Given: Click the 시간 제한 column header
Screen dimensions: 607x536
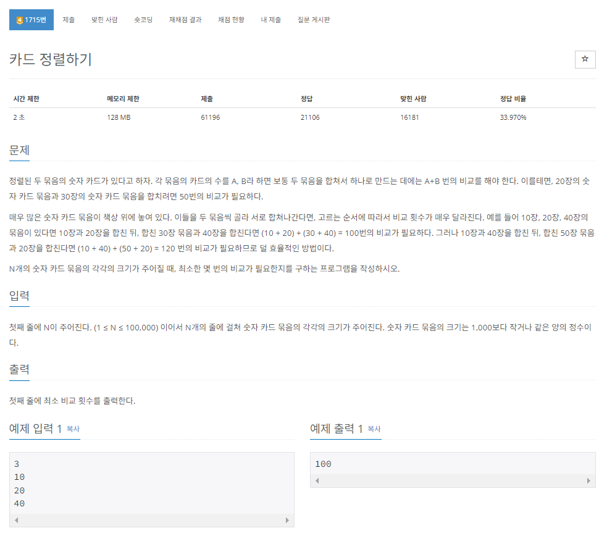Looking at the screenshot, I should click(x=27, y=99).
